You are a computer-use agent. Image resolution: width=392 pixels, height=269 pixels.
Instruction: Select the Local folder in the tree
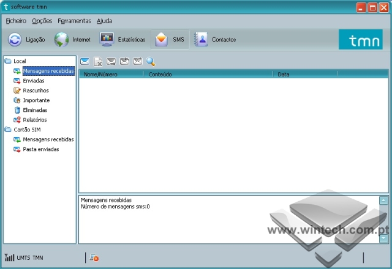click(x=20, y=61)
